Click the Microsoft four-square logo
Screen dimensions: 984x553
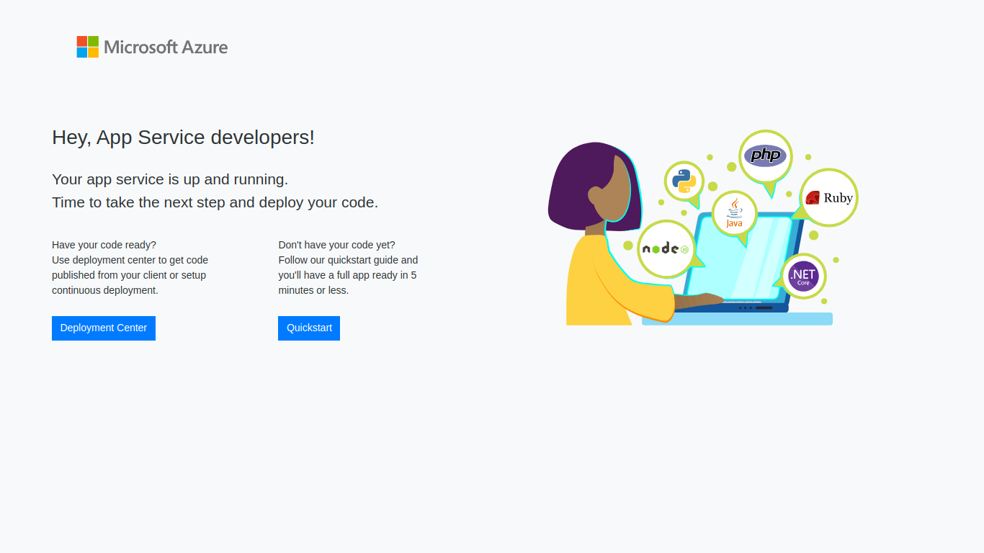[88, 47]
